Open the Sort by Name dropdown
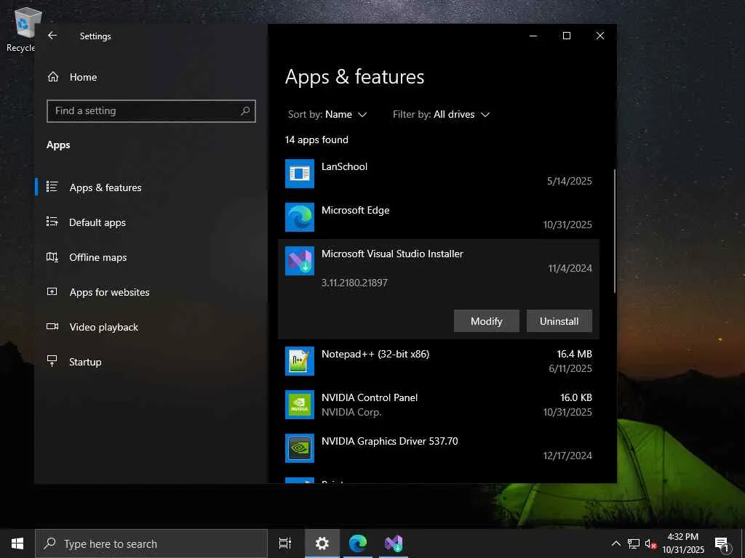Viewport: 745px width, 558px height. click(x=327, y=114)
